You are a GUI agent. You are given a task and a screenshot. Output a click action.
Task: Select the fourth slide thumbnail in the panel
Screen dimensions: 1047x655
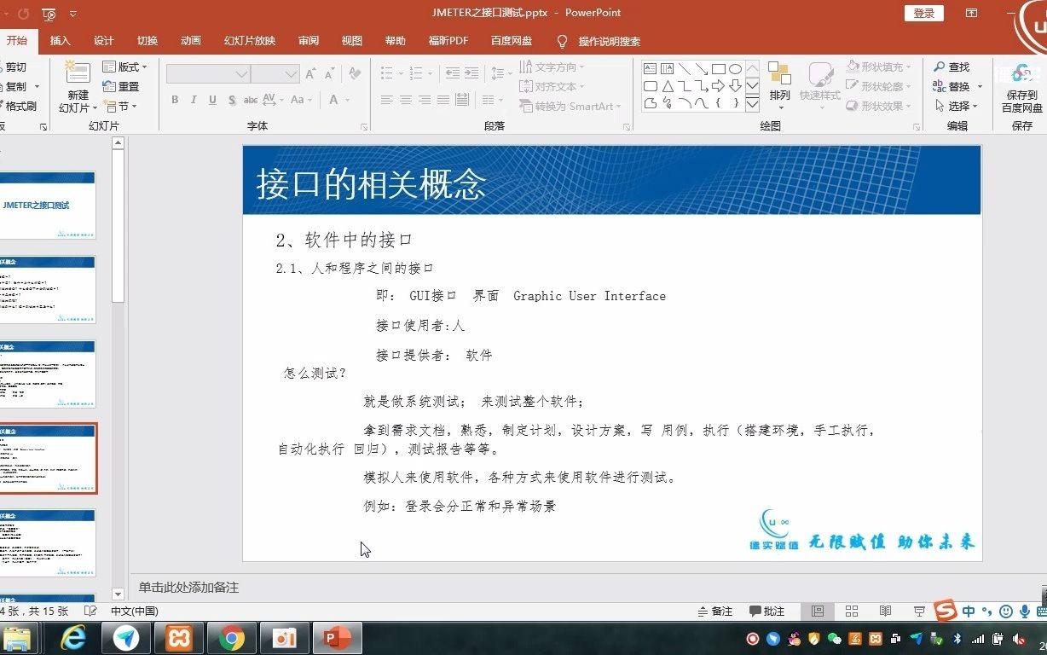(49, 458)
